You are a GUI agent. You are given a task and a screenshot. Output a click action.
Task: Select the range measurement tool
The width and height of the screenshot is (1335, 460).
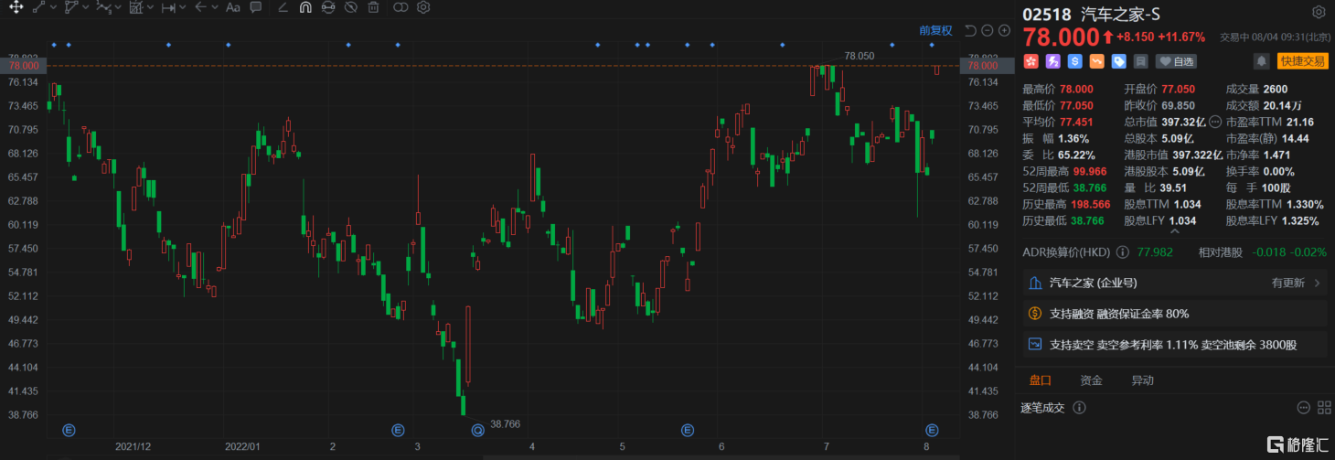(168, 7)
